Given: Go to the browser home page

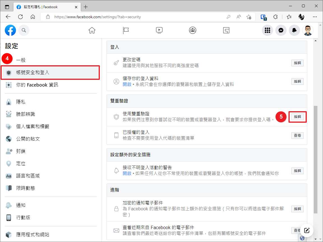Looking at the screenshot, I should click(x=33, y=17).
